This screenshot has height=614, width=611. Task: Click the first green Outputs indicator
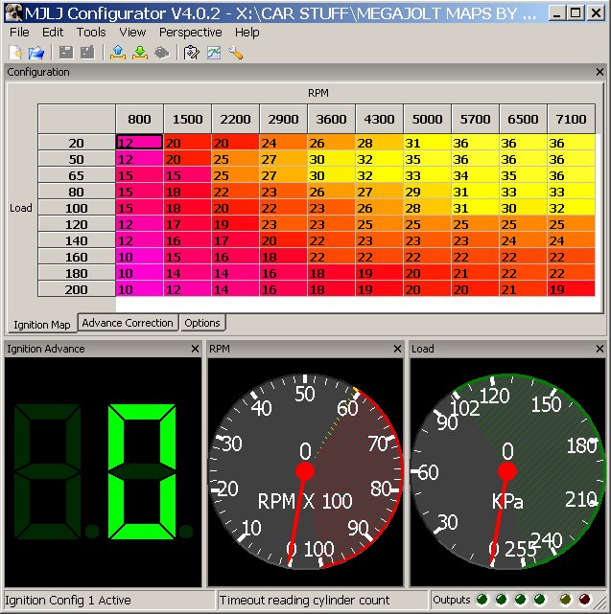(482, 599)
